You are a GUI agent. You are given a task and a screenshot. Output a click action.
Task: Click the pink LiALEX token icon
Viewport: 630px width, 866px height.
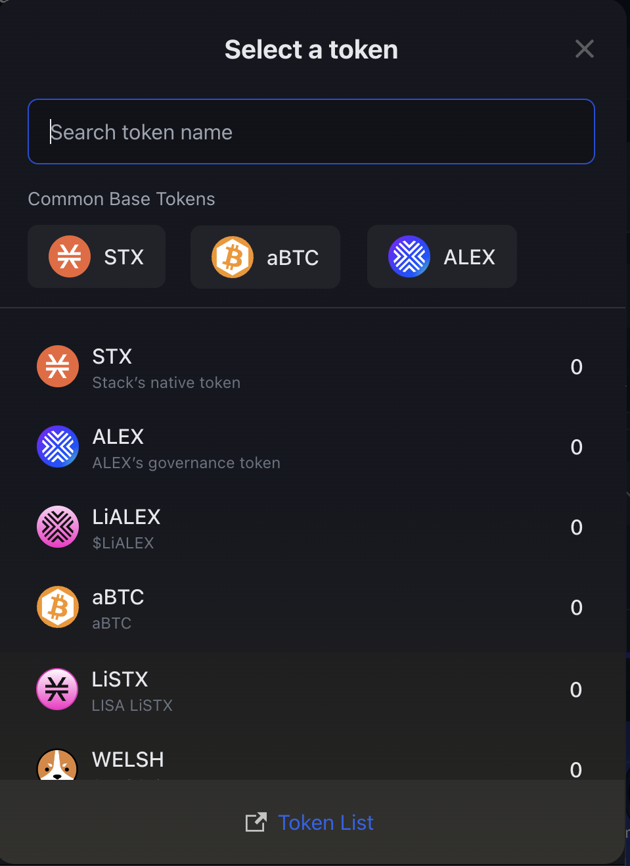click(58, 527)
